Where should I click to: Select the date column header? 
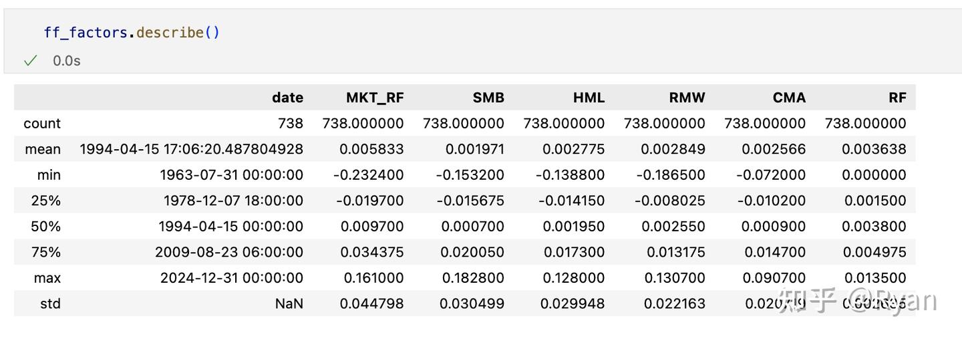point(287,98)
